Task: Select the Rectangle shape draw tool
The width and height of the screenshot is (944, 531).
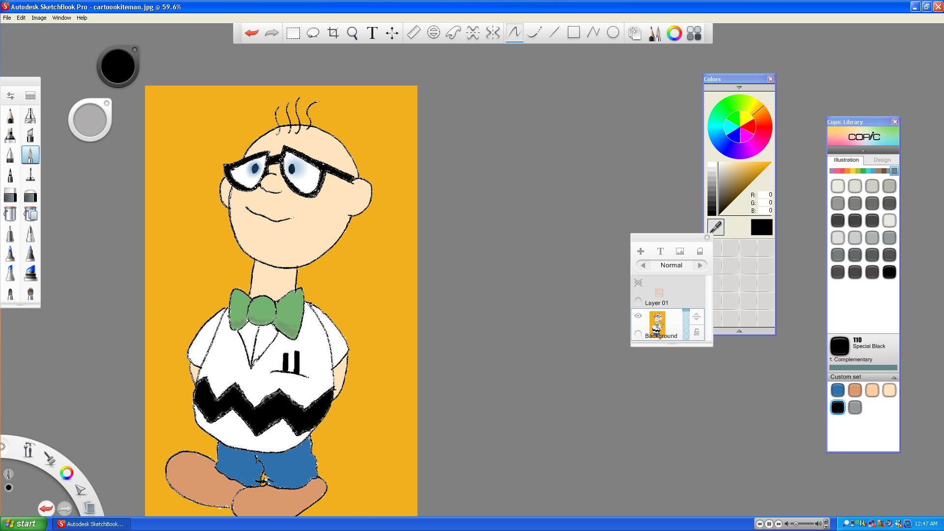Action: pyautogui.click(x=573, y=33)
